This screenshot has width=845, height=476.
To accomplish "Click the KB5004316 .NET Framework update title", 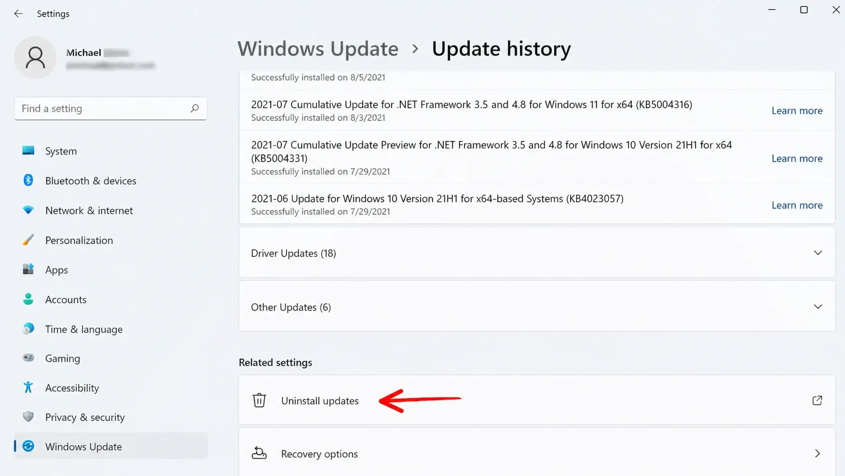I will pyautogui.click(x=472, y=104).
